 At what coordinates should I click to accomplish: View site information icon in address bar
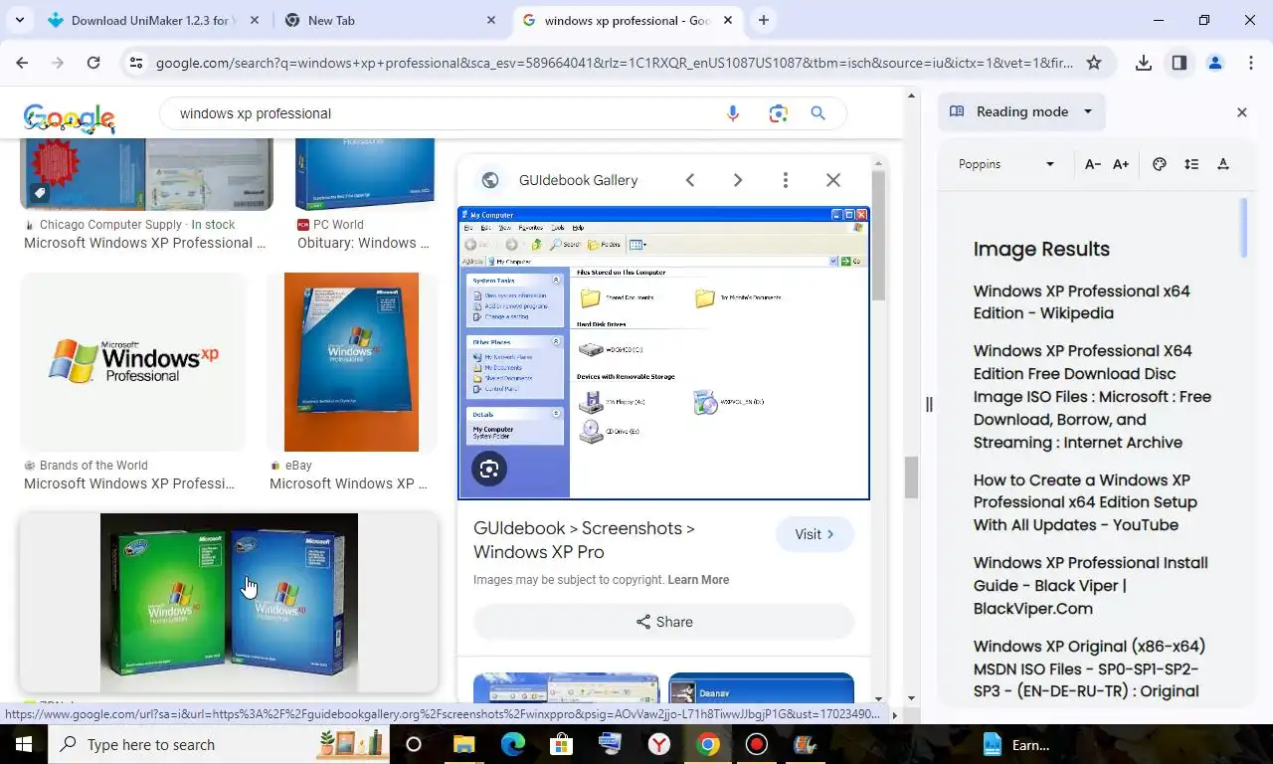click(x=136, y=63)
